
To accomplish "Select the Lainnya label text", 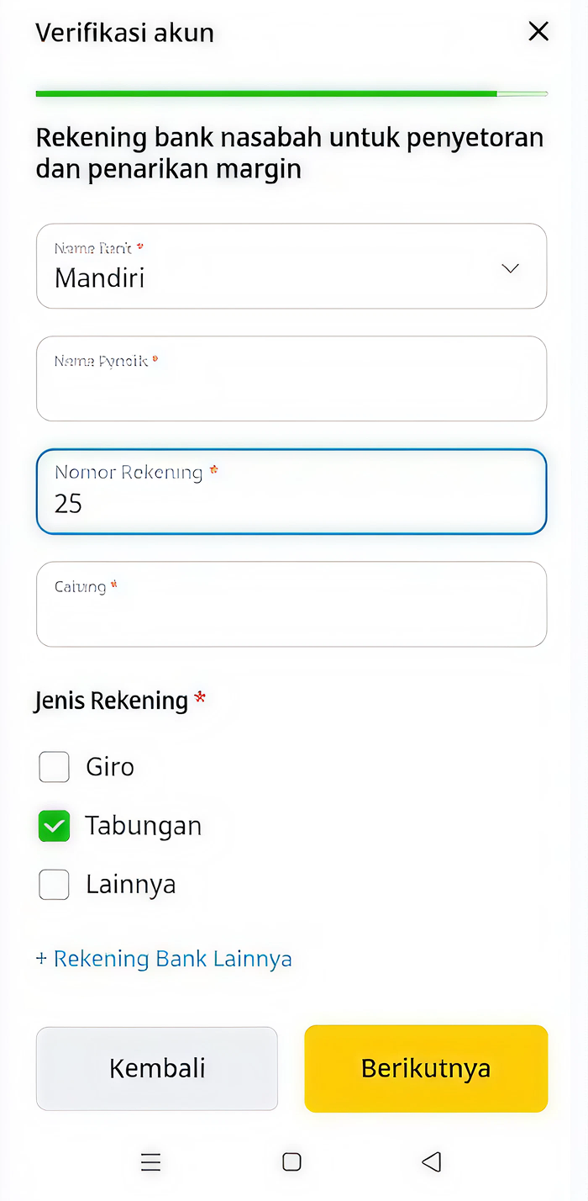I will pos(130,885).
